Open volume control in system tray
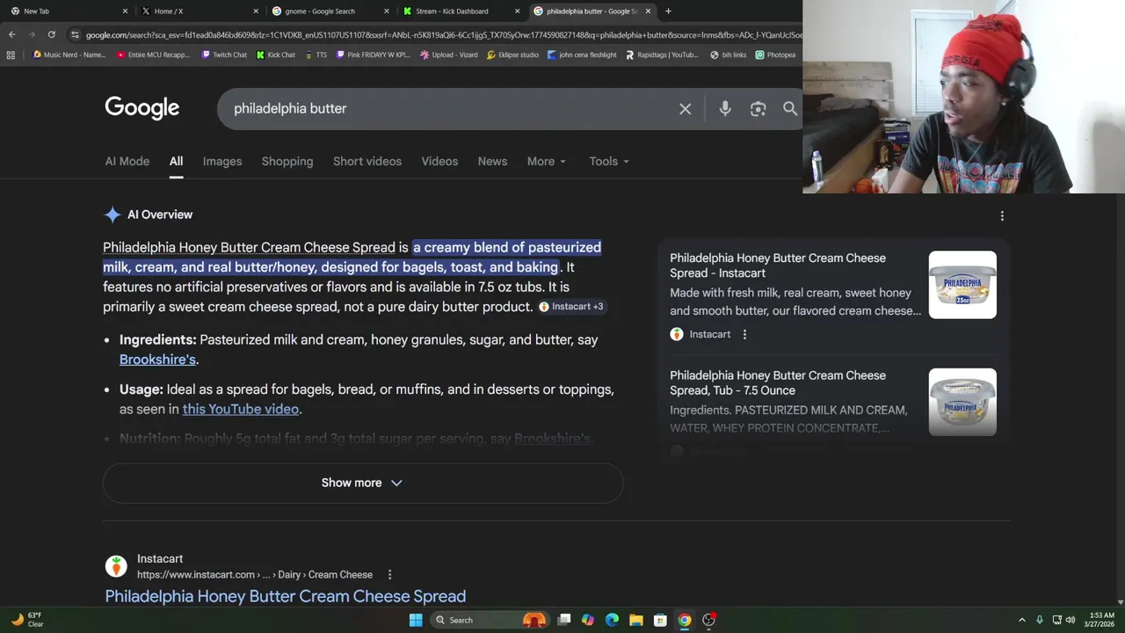The image size is (1125, 633). coord(1071,620)
